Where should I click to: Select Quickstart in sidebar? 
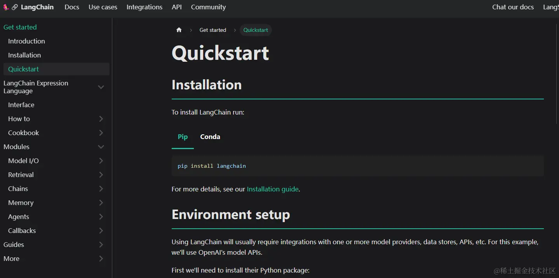point(56,69)
